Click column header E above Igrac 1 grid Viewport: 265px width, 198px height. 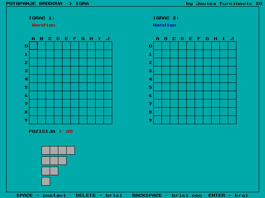point(66,39)
